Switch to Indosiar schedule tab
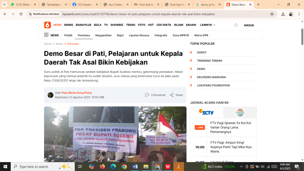 tap(240, 113)
